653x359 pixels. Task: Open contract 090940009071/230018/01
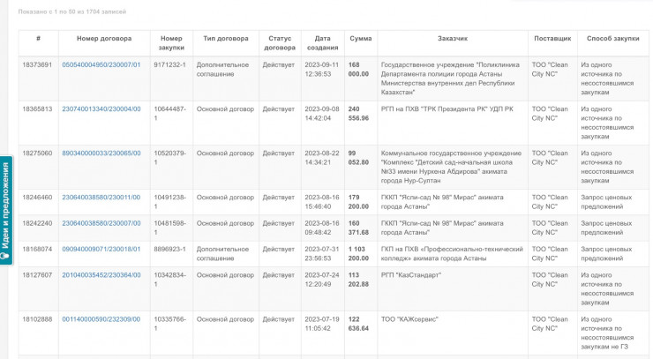(101, 249)
